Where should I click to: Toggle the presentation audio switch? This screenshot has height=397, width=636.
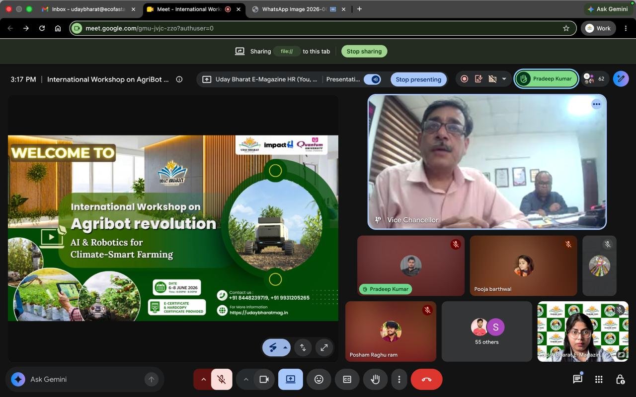point(372,79)
